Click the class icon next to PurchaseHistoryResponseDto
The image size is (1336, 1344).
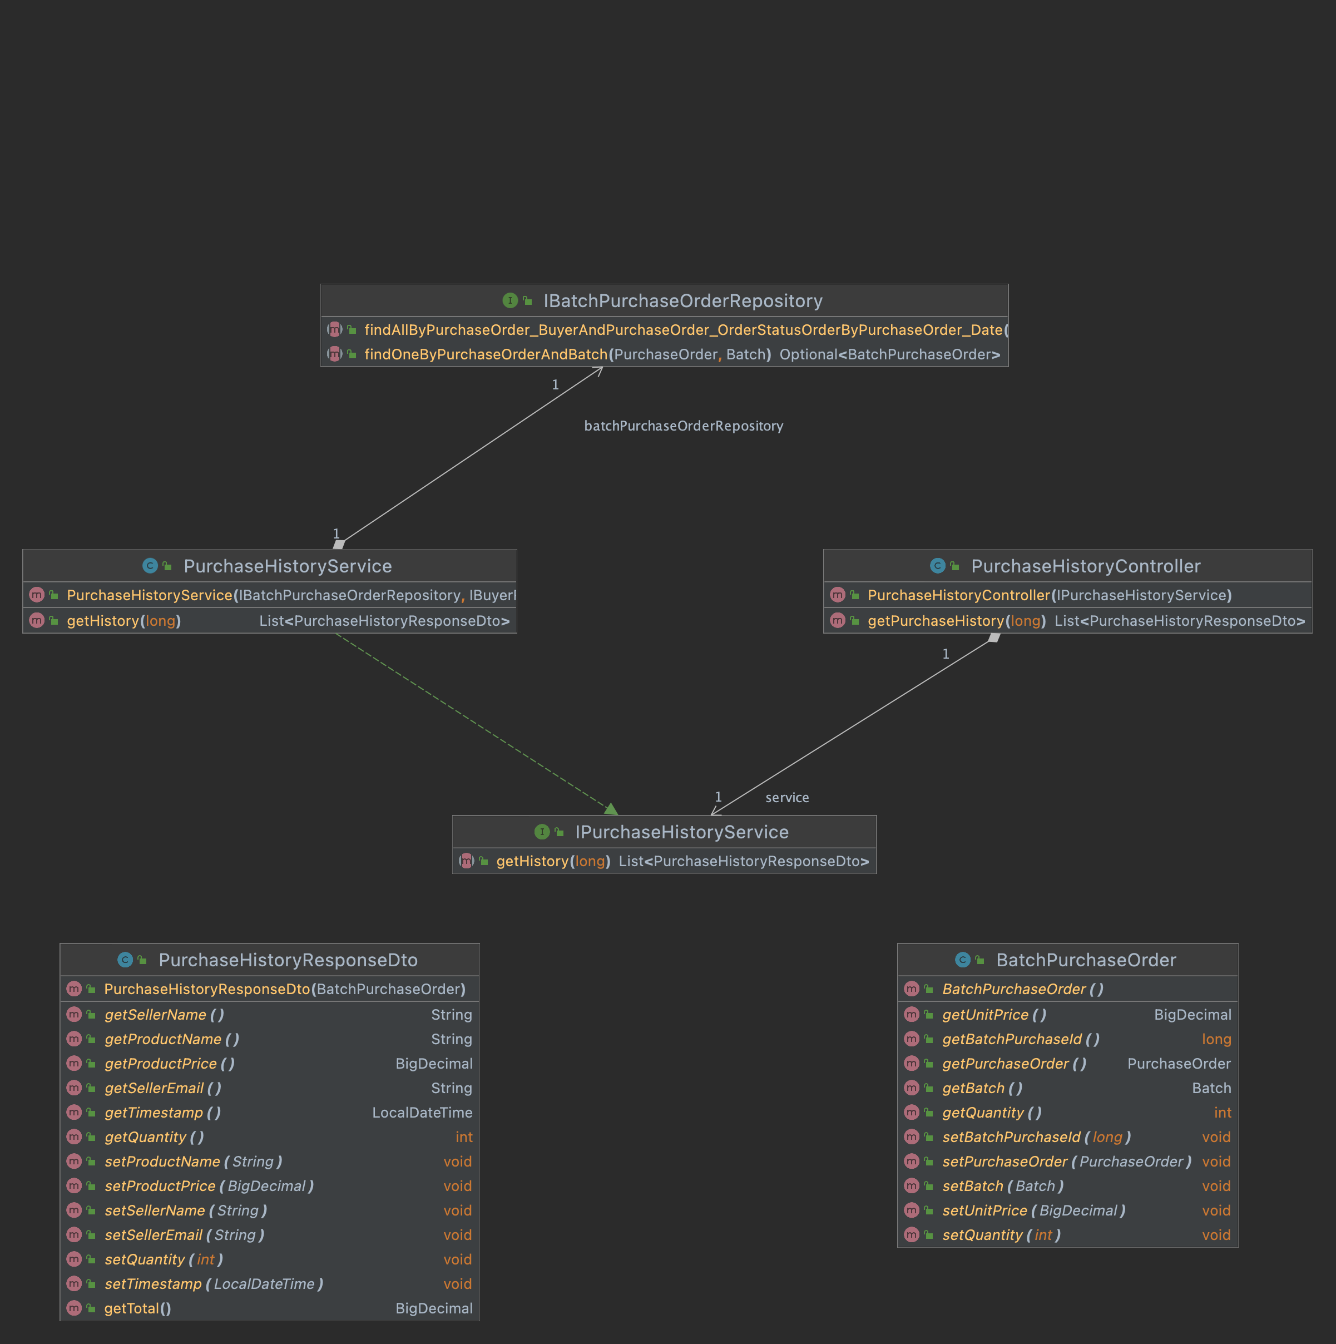point(125,959)
